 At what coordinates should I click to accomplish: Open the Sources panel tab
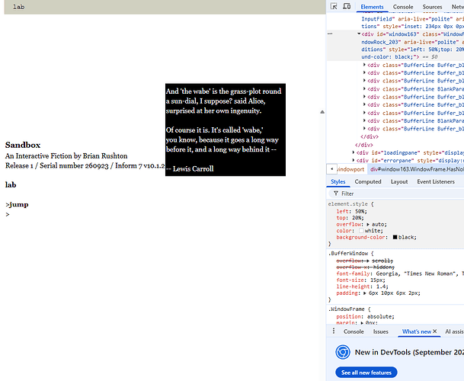(432, 7)
